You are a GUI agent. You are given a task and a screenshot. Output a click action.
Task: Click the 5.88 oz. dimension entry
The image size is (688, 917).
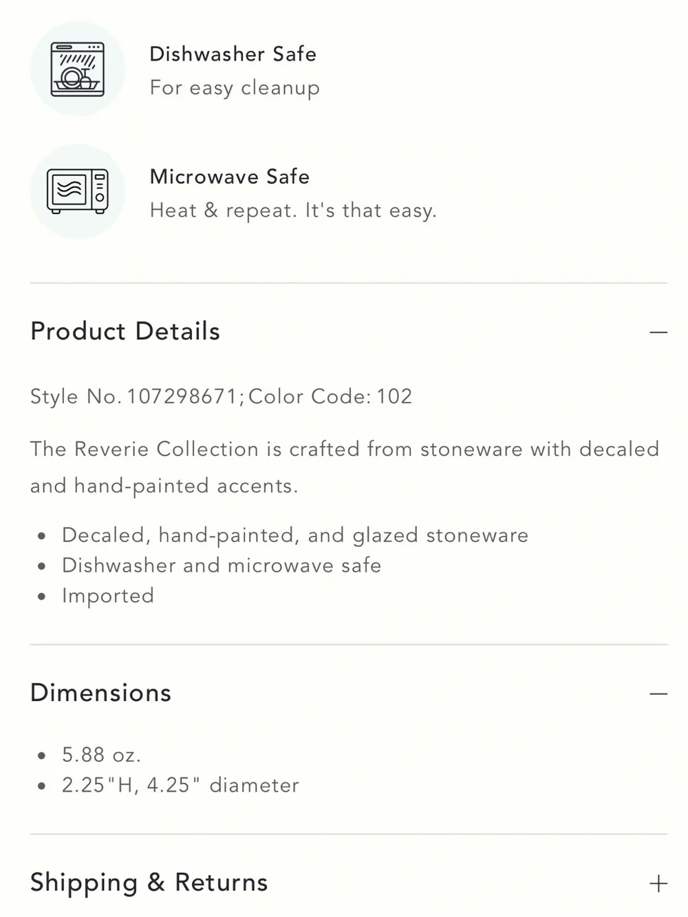click(x=102, y=755)
